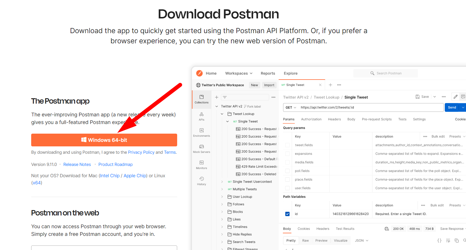Click the request URL field
Viewport: 466px width, 250px height.
click(x=371, y=108)
